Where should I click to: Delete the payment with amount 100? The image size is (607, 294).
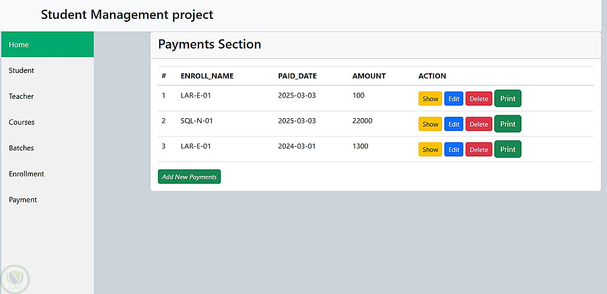(478, 99)
